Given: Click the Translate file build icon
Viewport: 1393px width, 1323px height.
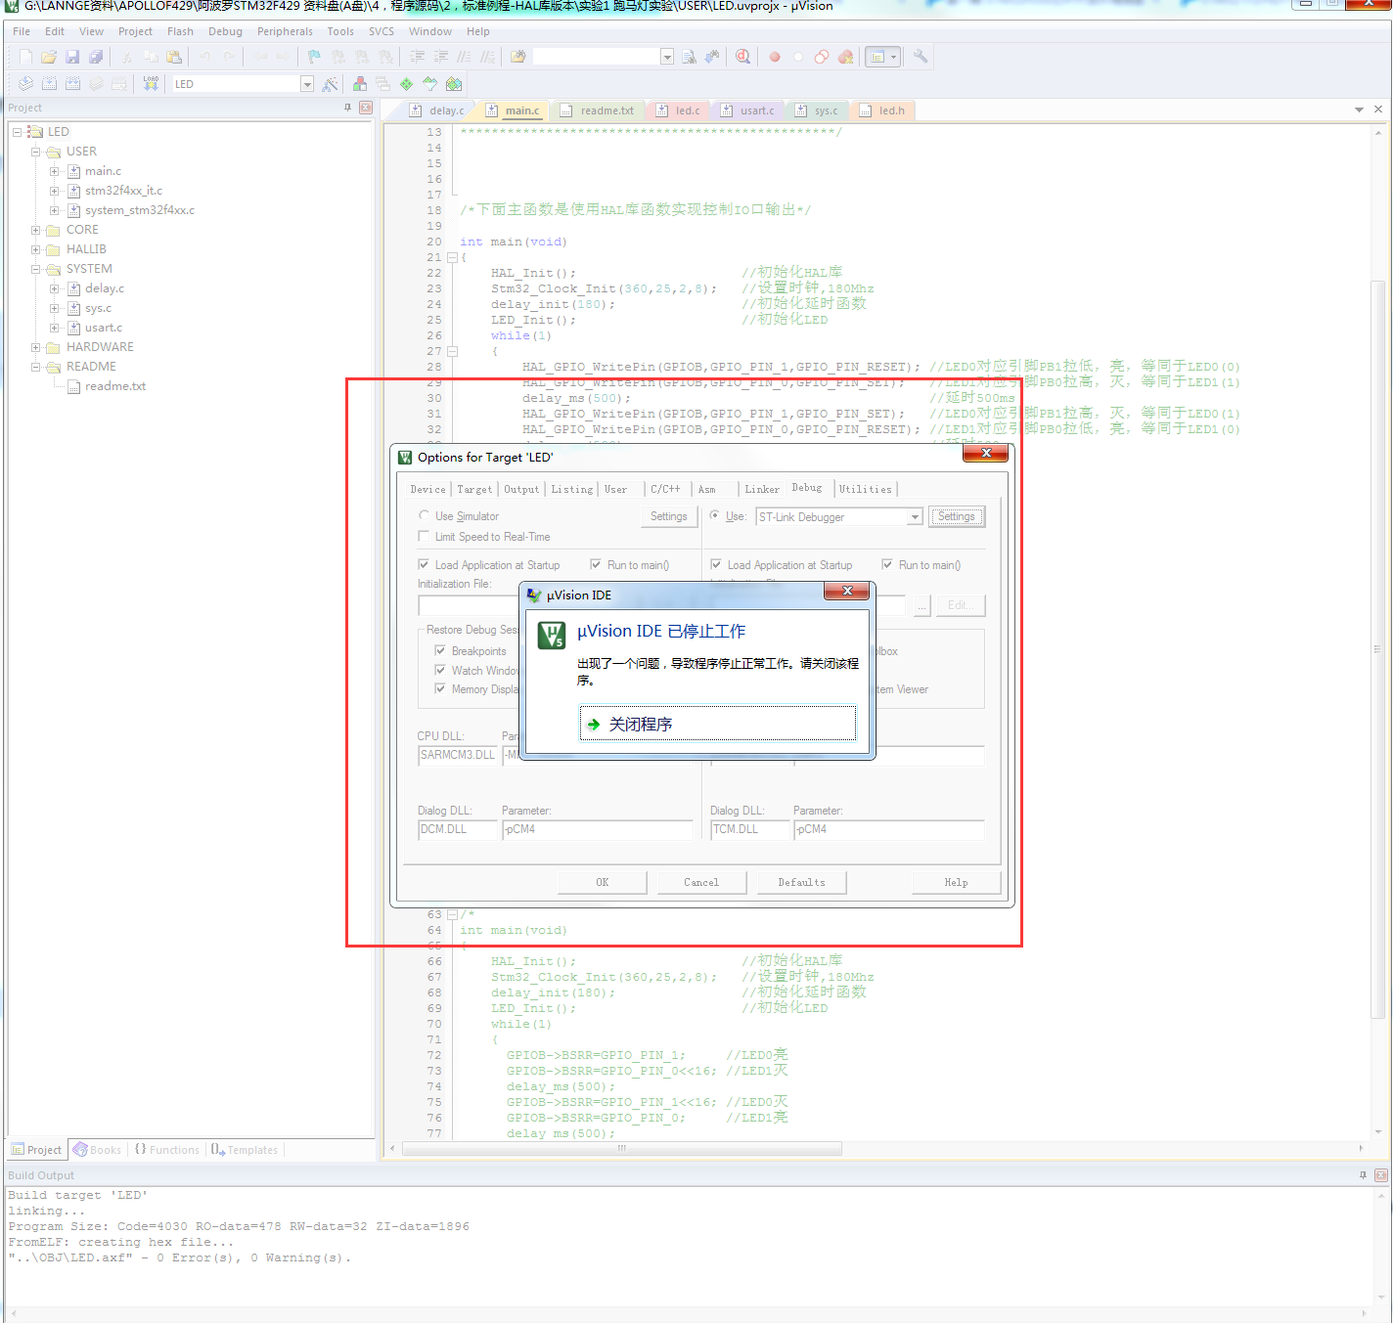Looking at the screenshot, I should [x=25, y=84].
